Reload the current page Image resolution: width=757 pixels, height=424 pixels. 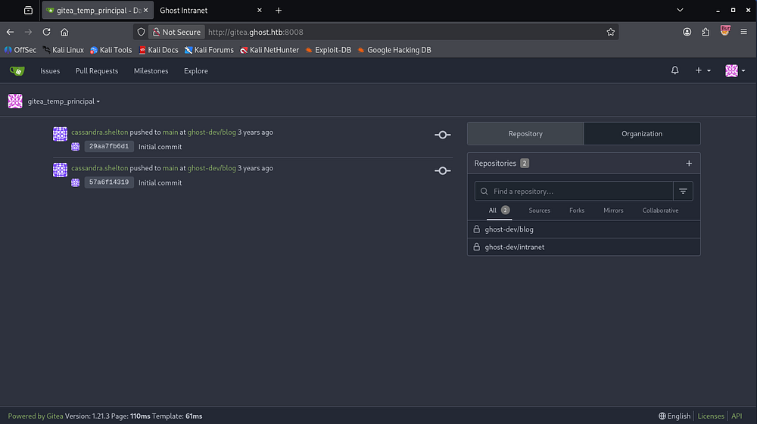point(46,32)
